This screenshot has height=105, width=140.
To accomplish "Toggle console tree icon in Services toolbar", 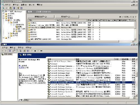I will (10, 51).
